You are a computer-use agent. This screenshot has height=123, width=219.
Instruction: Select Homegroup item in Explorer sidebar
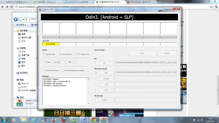22,73
